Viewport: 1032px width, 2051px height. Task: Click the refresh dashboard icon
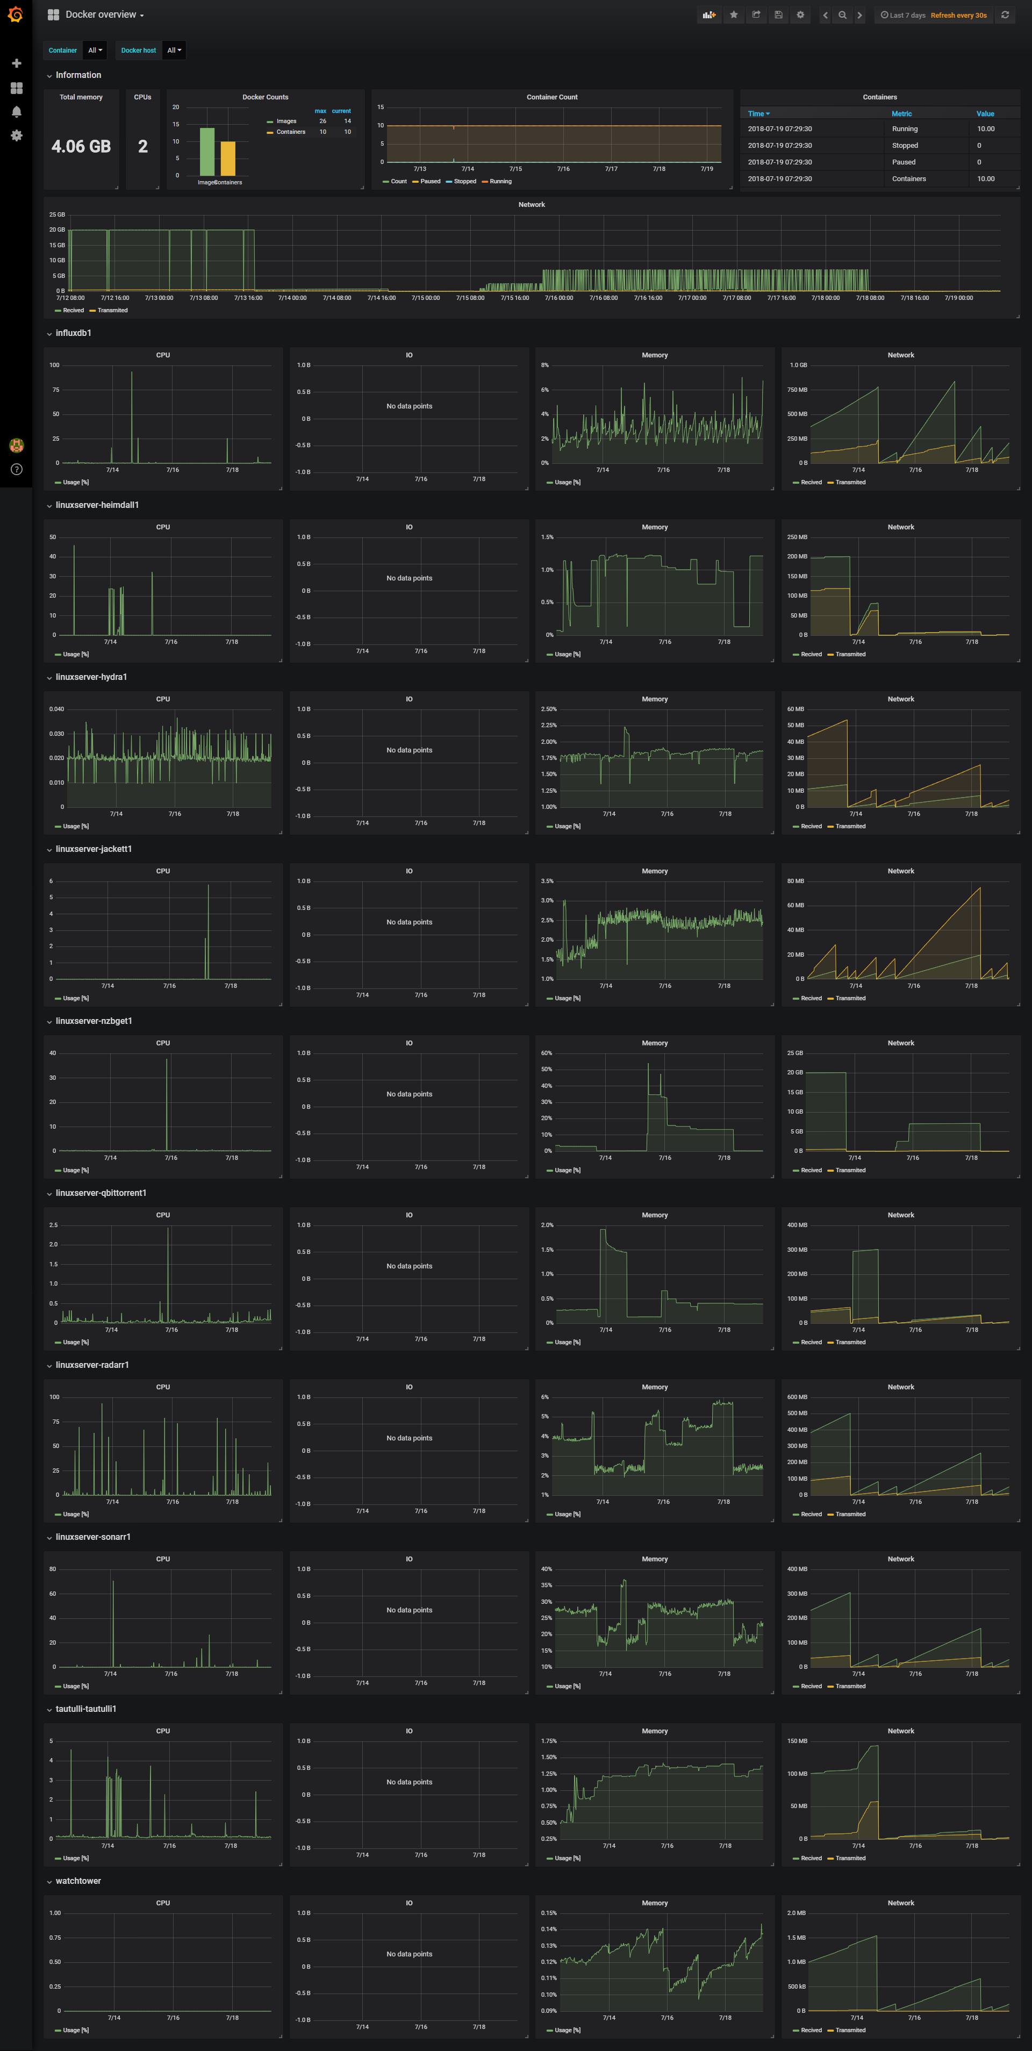1005,15
